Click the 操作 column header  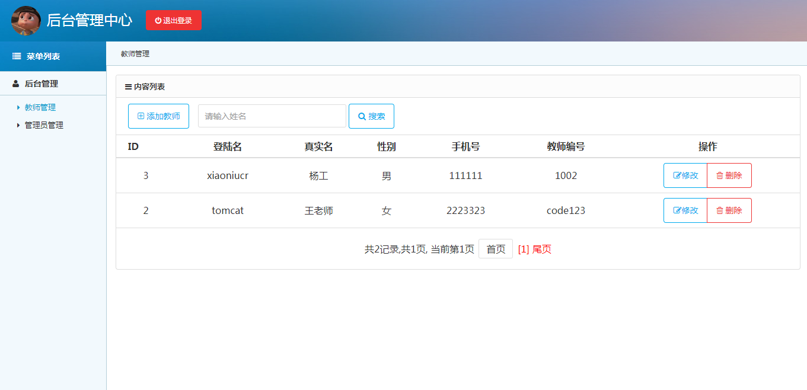pos(708,146)
